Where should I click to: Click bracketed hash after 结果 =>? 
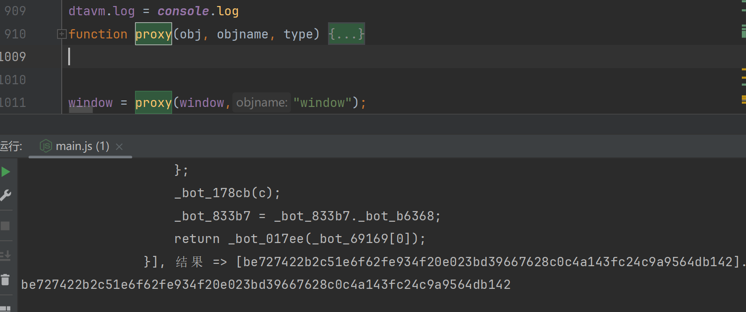click(488, 262)
